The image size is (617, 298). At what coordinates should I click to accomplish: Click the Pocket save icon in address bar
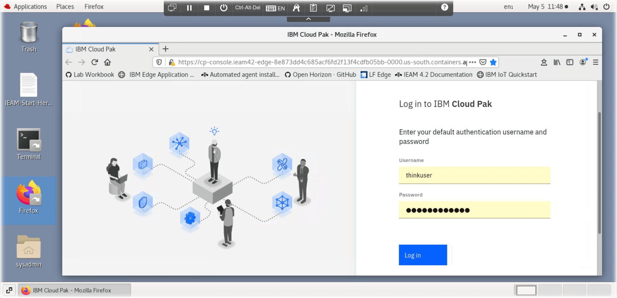click(483, 62)
